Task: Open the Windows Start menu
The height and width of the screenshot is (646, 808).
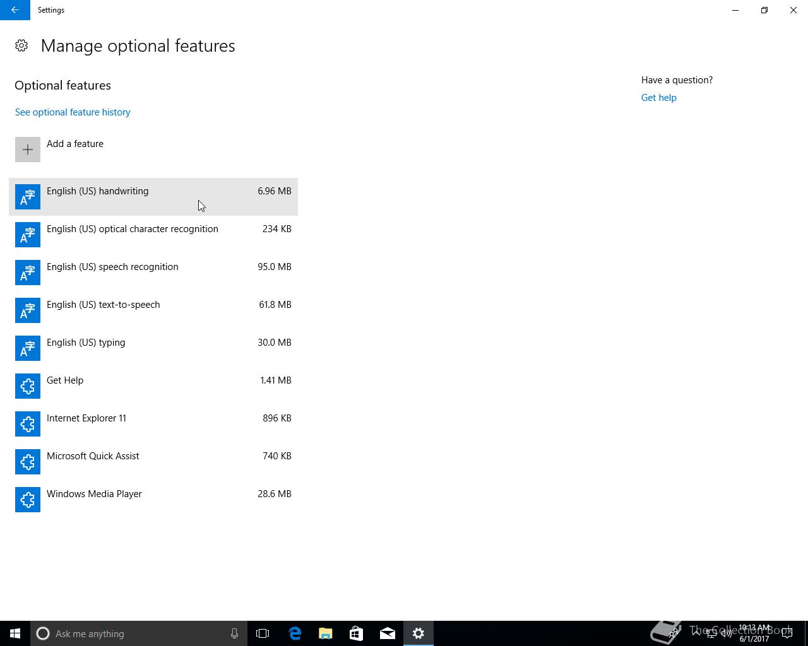Action: tap(15, 633)
